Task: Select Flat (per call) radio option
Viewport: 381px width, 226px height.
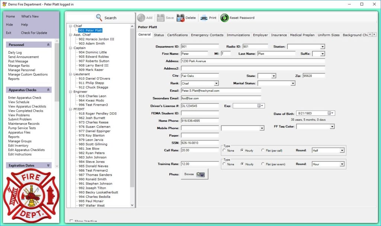Action: [x=263, y=150]
